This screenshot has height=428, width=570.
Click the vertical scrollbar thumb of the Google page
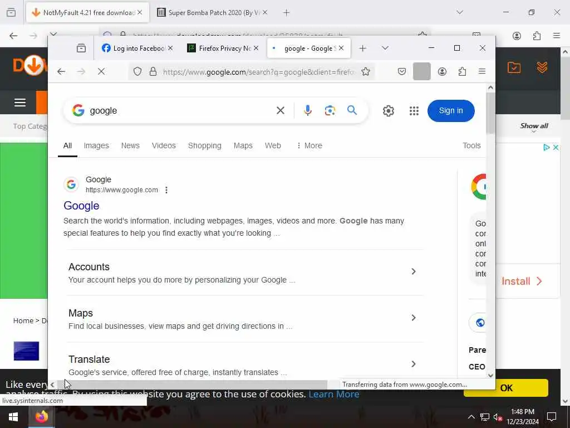pyautogui.click(x=490, y=113)
